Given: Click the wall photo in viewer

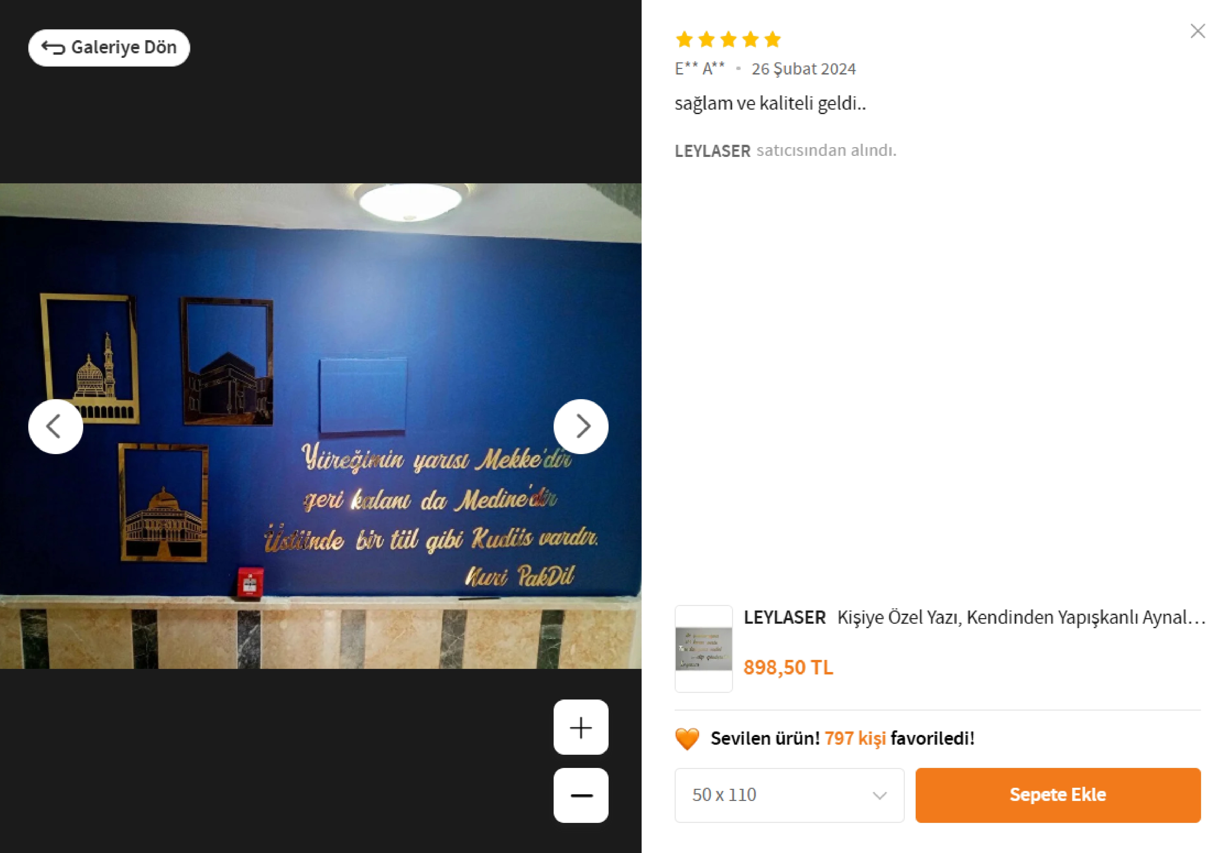Looking at the screenshot, I should (321, 426).
